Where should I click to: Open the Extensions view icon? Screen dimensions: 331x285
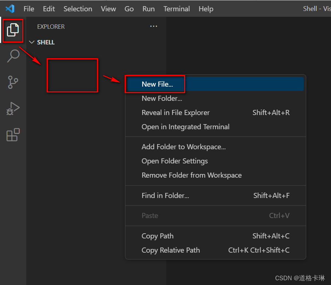point(13,135)
